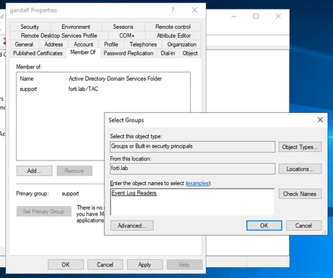Click Active Directory Domain Services Folder header

tap(115, 79)
